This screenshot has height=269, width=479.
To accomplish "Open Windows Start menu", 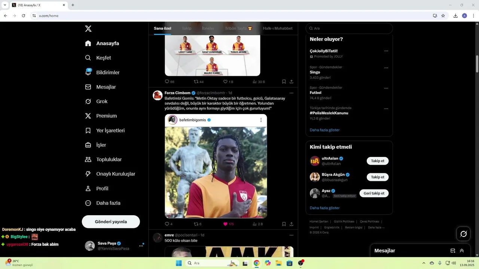I will point(179,263).
